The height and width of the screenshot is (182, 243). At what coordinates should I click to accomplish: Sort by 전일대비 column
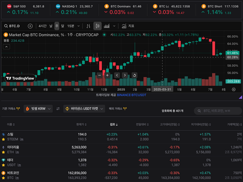click(x=142, y=125)
